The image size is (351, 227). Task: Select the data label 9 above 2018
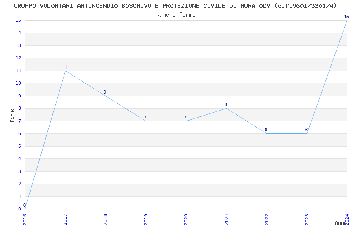click(x=105, y=92)
